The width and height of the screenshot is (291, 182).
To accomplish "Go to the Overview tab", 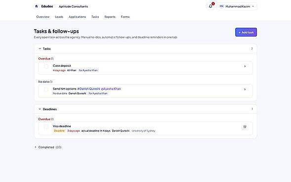I will pyautogui.click(x=43, y=17).
